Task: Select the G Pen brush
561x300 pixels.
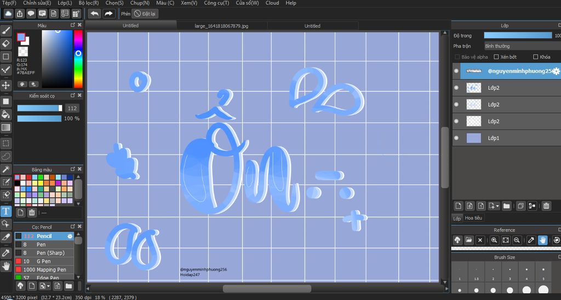Action: pyautogui.click(x=44, y=261)
